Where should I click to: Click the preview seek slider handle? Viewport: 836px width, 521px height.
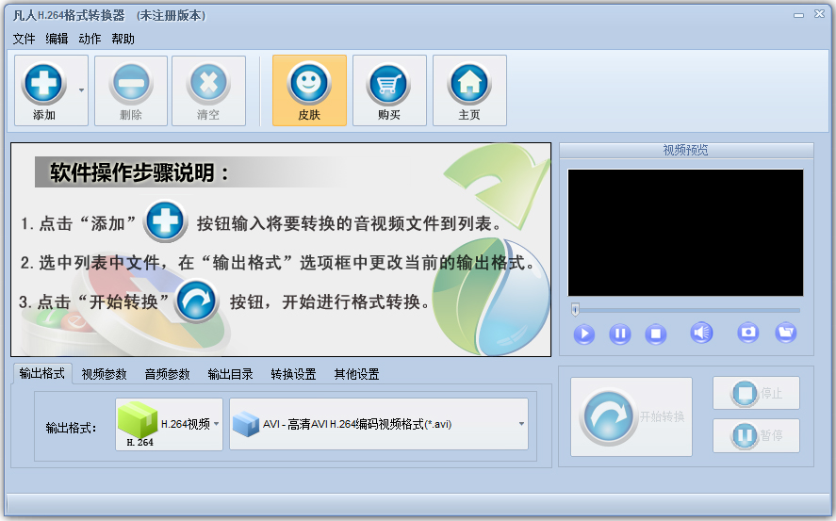coord(575,310)
